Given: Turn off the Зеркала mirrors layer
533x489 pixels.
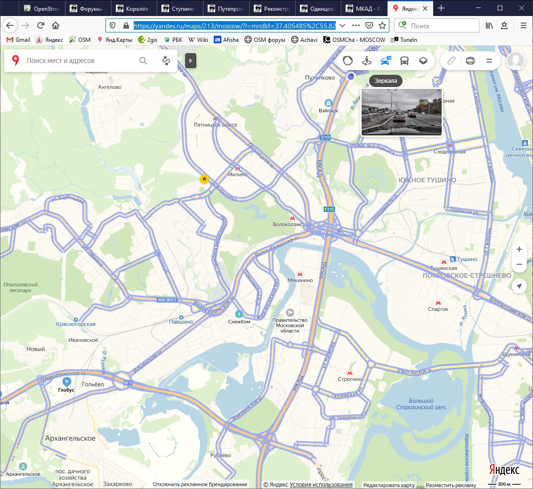Looking at the screenshot, I should click(386, 61).
